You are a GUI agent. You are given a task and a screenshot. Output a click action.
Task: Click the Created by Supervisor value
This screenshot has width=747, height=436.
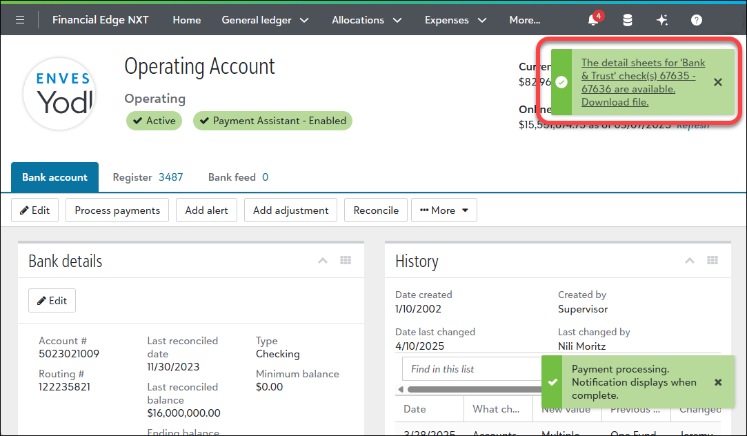pyautogui.click(x=583, y=309)
